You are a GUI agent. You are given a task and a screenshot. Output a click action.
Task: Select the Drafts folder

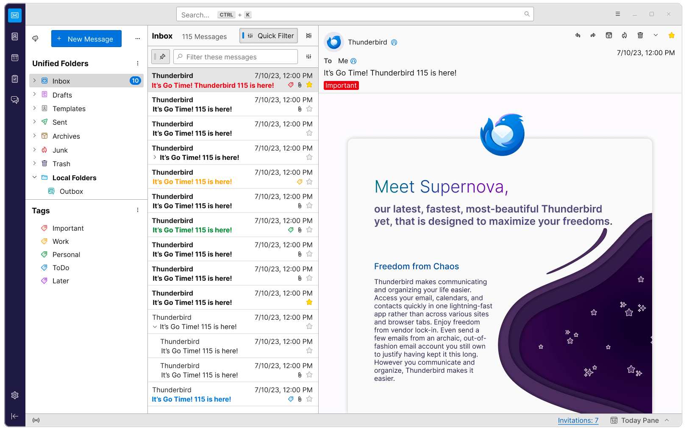coord(62,95)
